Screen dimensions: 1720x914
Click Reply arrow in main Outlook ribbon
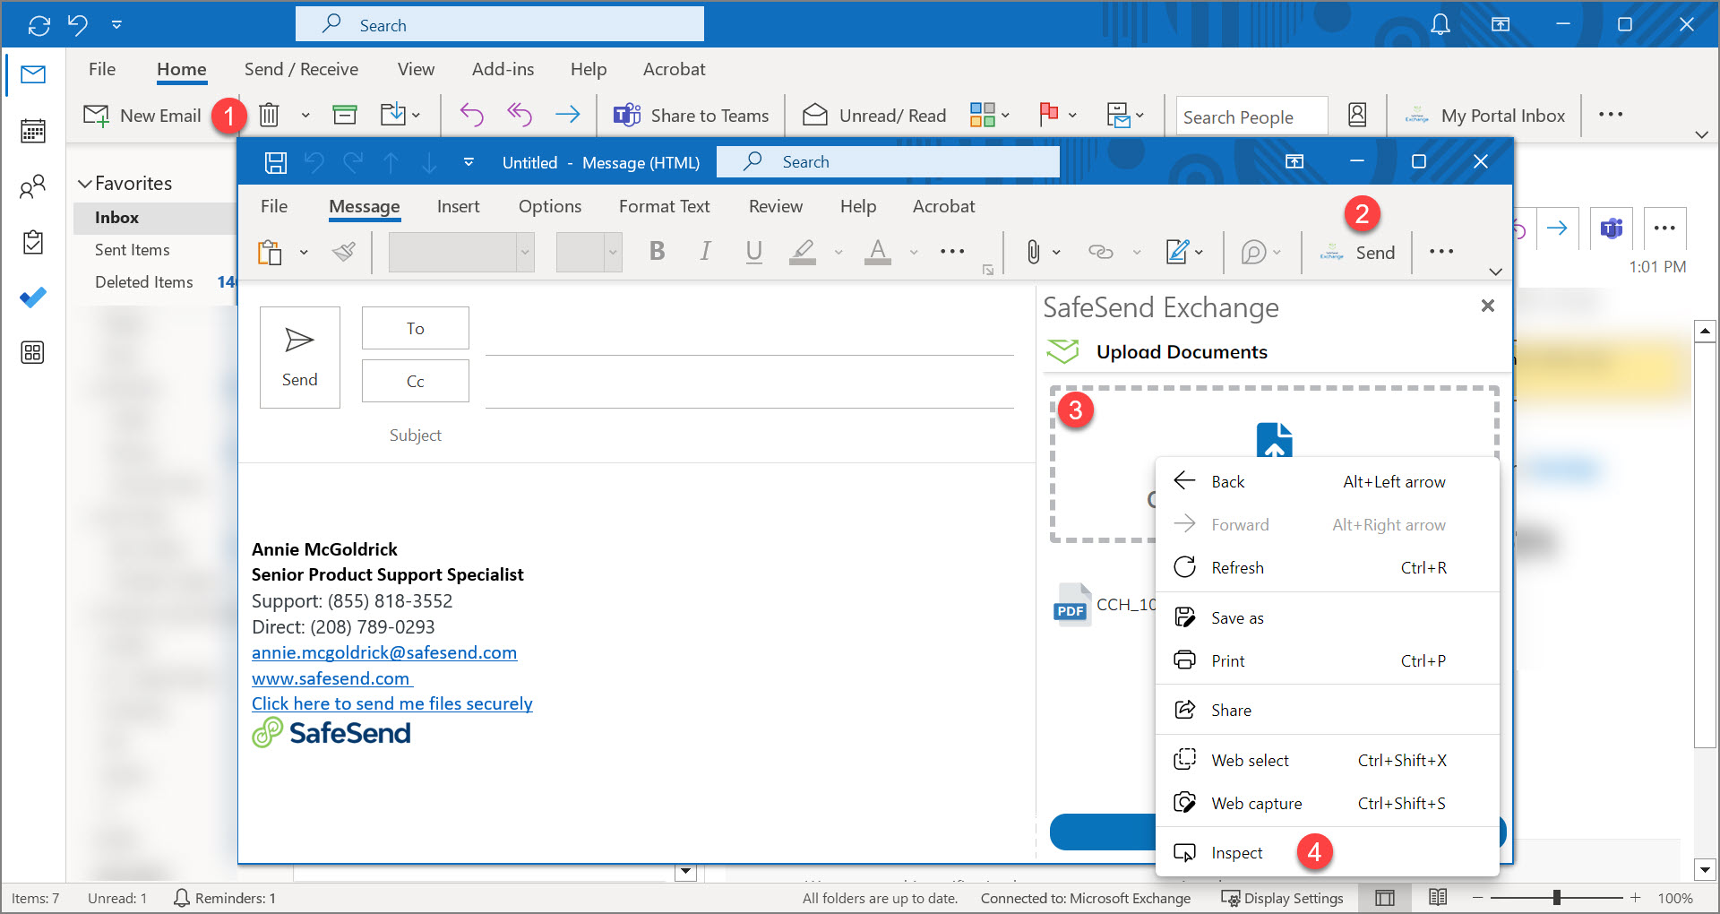[x=471, y=115]
